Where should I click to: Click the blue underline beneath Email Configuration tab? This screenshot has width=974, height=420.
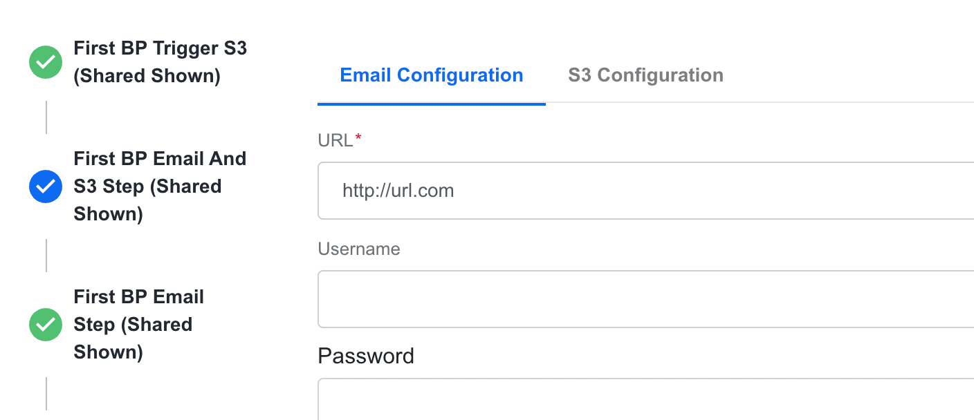(432, 104)
